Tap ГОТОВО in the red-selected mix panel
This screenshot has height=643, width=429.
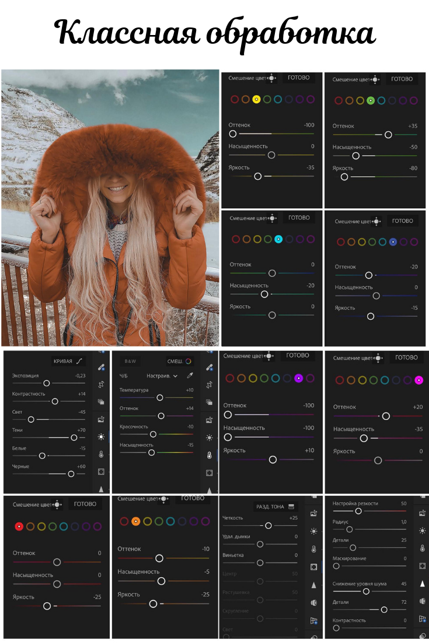[85, 504]
